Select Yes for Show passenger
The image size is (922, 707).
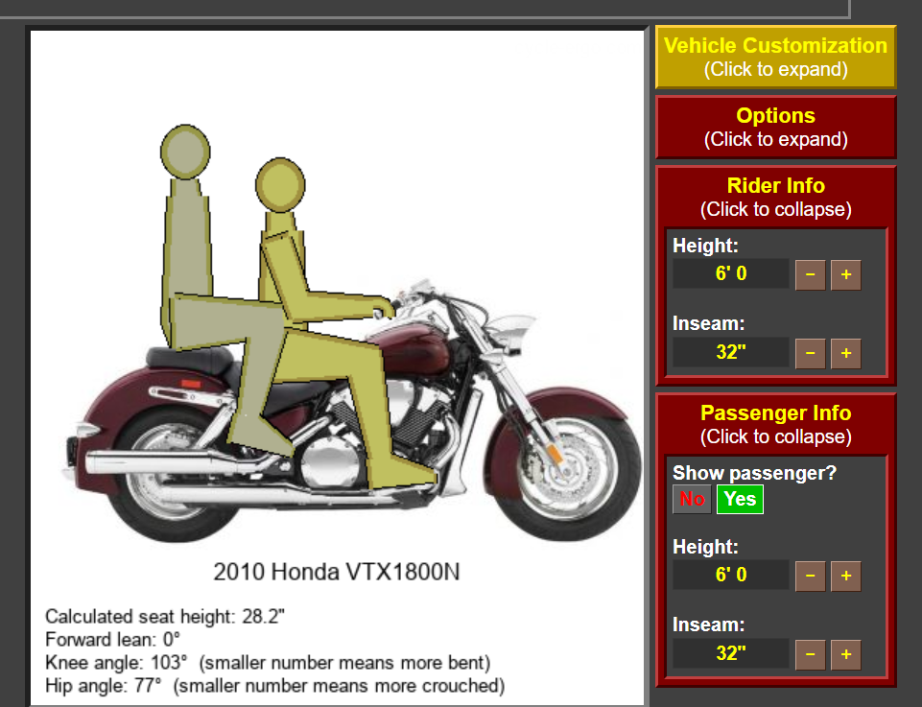(740, 499)
